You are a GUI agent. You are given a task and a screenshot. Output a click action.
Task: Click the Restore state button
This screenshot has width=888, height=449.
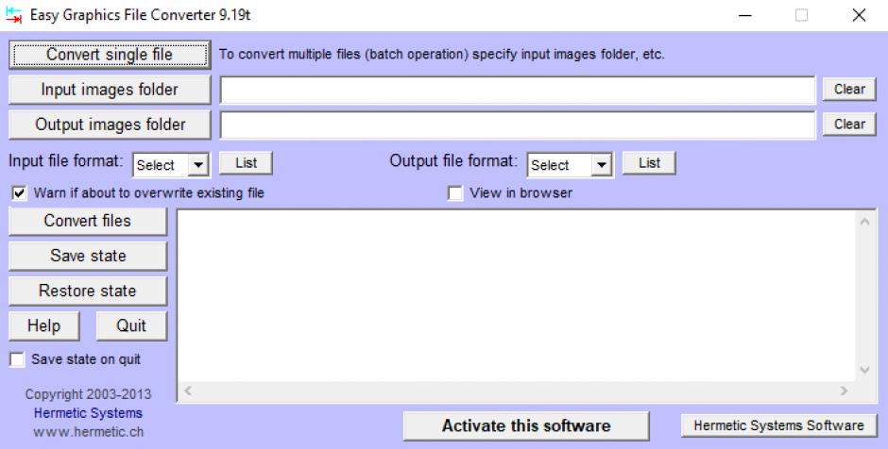tap(88, 291)
